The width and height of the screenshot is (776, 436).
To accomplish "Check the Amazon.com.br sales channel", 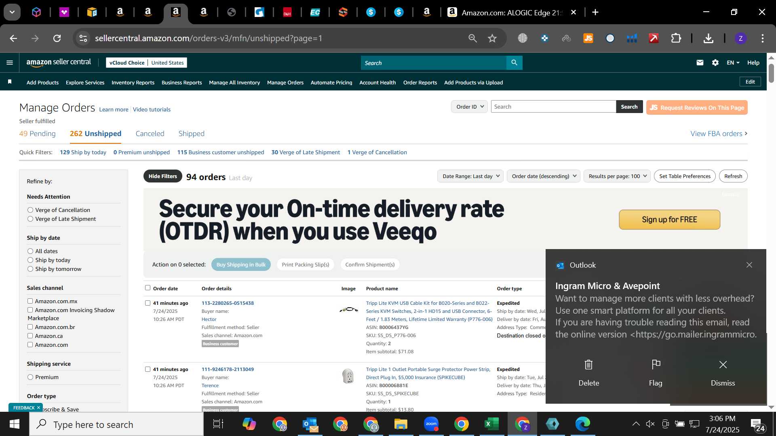I will pyautogui.click(x=30, y=327).
